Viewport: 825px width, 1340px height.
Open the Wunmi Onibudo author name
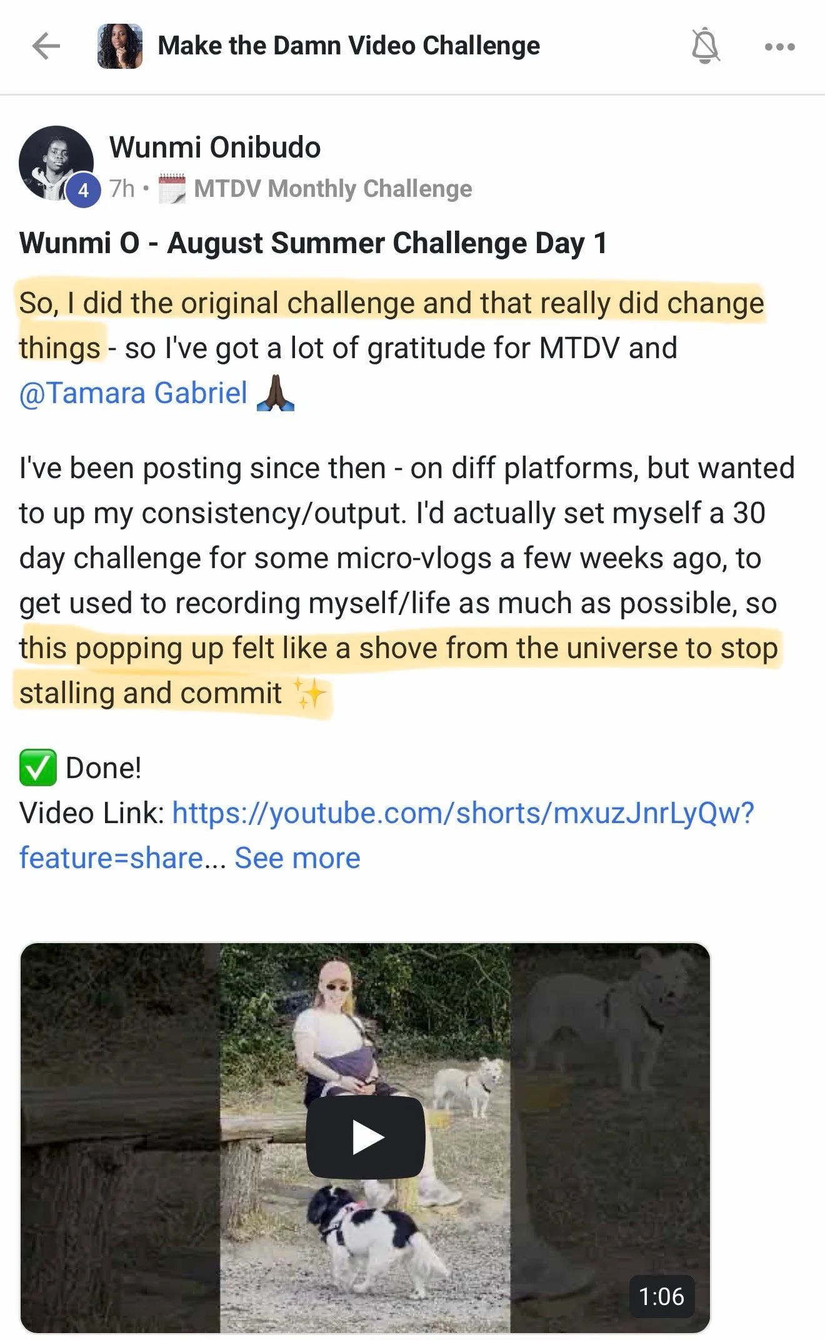pos(215,147)
